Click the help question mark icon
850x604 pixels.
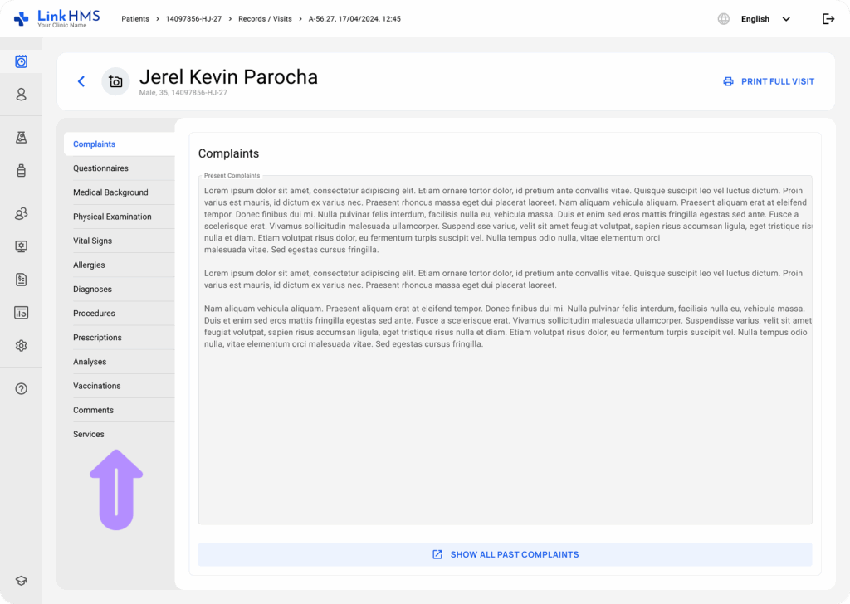click(22, 389)
